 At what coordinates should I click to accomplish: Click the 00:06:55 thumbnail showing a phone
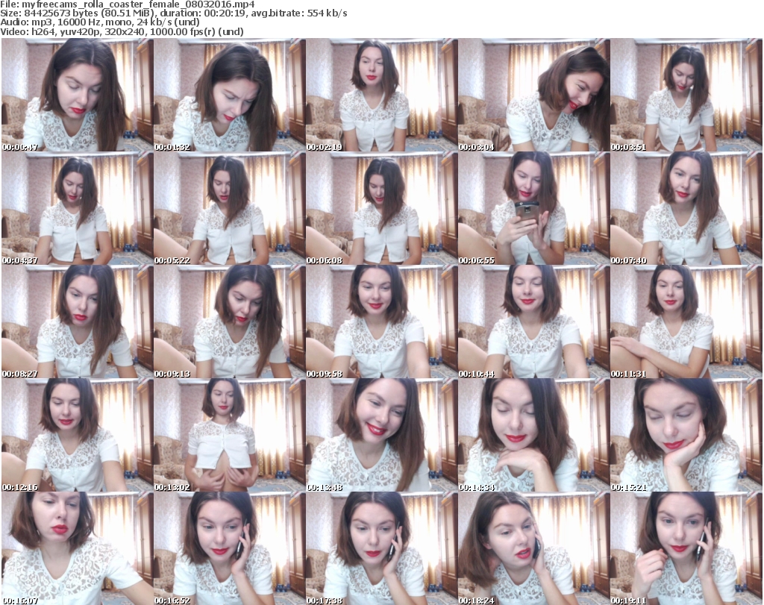click(x=534, y=208)
